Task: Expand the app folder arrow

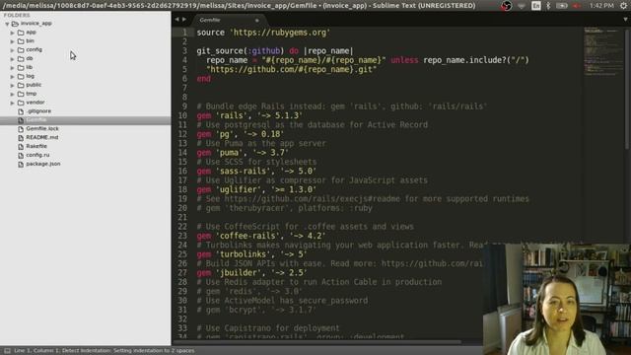Action: tap(13, 33)
